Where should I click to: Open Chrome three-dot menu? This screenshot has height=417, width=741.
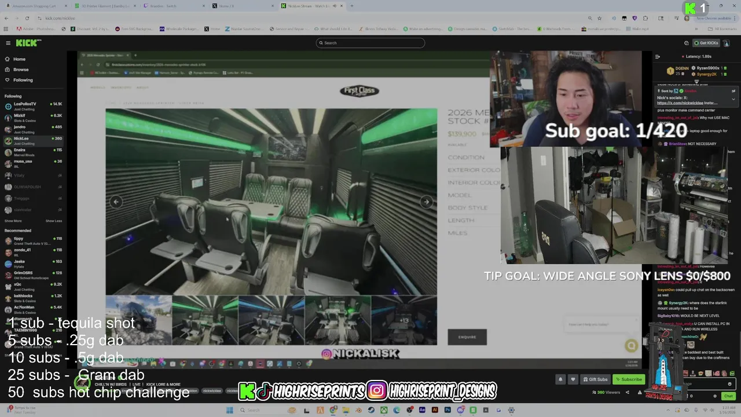tap(735, 18)
